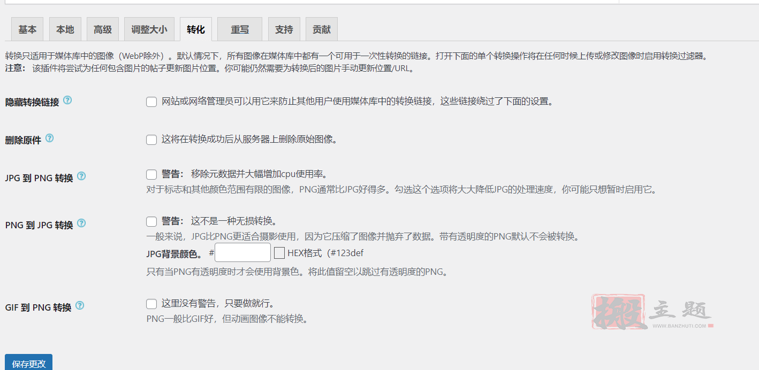Open the 重写 tab
759x370 pixels.
[x=240, y=29]
